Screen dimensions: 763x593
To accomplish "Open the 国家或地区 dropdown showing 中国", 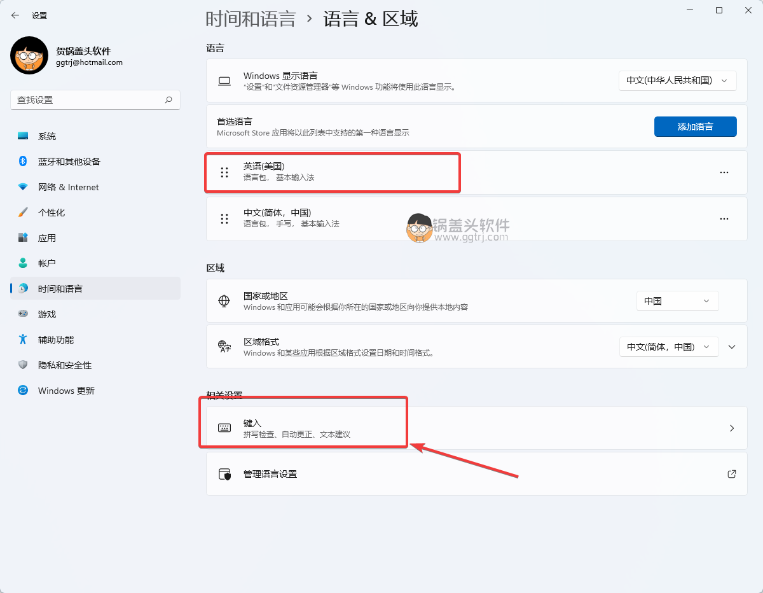I will tap(677, 301).
